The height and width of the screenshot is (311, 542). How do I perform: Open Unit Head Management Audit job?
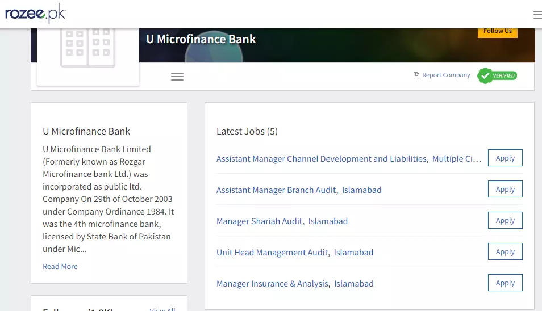(272, 253)
